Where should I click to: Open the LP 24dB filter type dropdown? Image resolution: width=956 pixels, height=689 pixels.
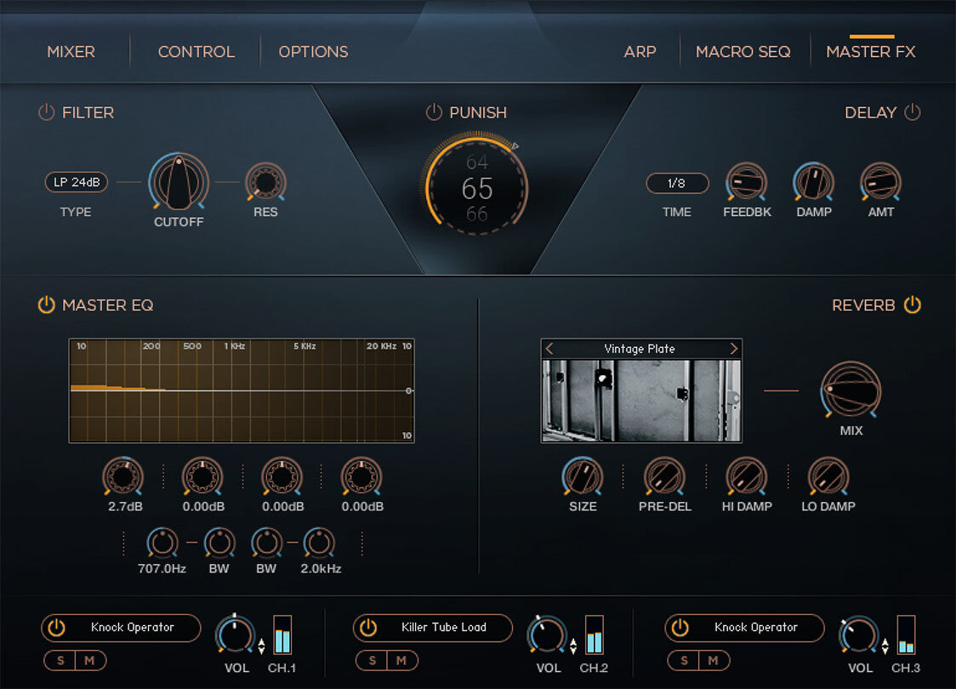(x=76, y=182)
